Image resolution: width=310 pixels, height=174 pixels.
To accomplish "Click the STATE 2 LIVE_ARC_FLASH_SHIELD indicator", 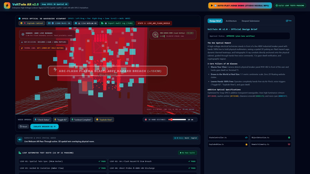I will [x=154, y=23].
